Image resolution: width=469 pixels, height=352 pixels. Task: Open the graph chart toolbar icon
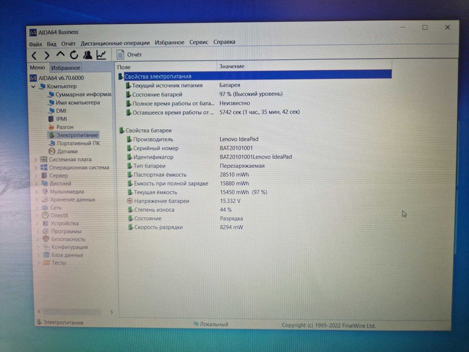tap(101, 55)
